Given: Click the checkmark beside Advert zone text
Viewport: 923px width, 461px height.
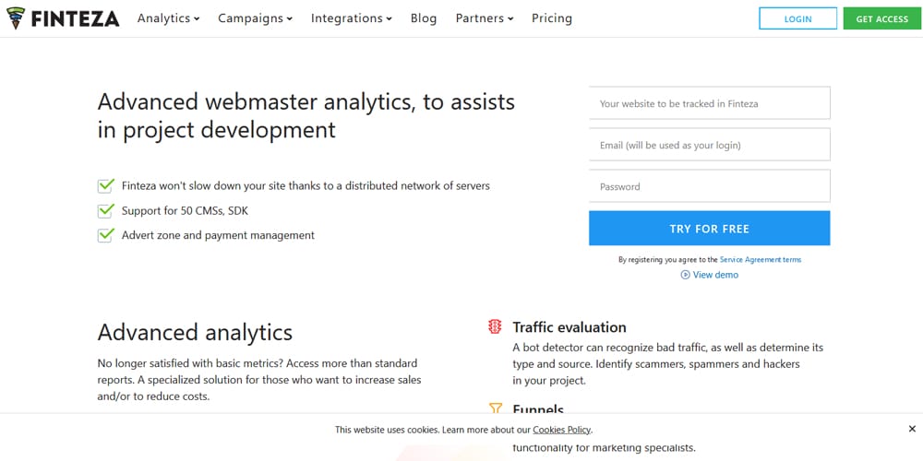Looking at the screenshot, I should (x=105, y=235).
